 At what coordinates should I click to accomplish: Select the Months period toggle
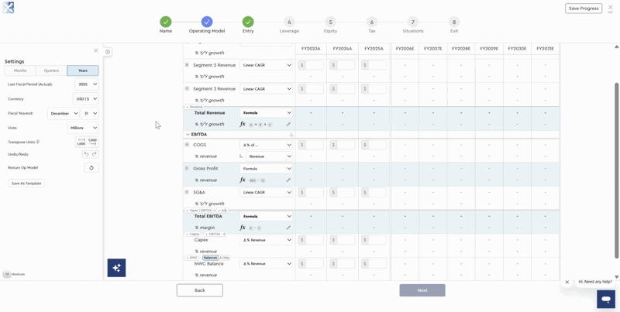pos(20,70)
